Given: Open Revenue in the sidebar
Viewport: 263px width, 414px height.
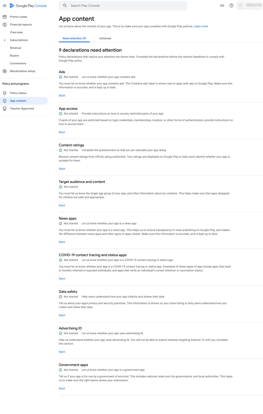Looking at the screenshot, I should pos(16,48).
